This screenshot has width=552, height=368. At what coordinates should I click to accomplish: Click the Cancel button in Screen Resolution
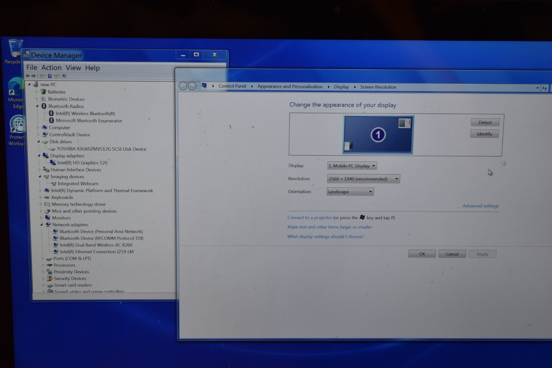coord(452,254)
